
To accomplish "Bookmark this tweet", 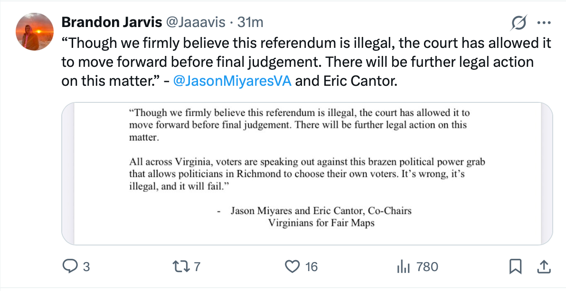I will coord(515,267).
